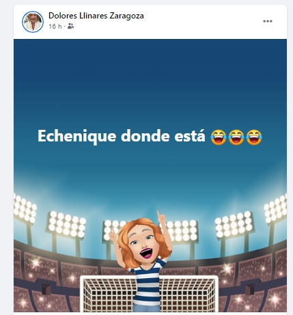Click the friends audience icon beside the timestamp
293x315 pixels.
(x=71, y=26)
